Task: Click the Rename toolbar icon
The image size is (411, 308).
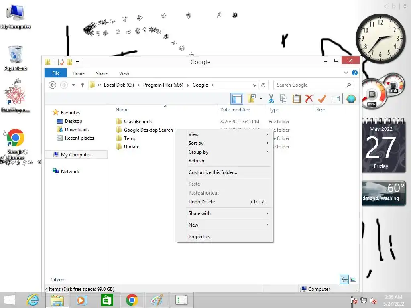Action: [335, 99]
